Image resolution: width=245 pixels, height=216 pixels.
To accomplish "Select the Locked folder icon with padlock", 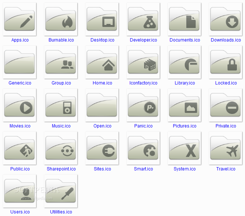I will coord(226,62).
